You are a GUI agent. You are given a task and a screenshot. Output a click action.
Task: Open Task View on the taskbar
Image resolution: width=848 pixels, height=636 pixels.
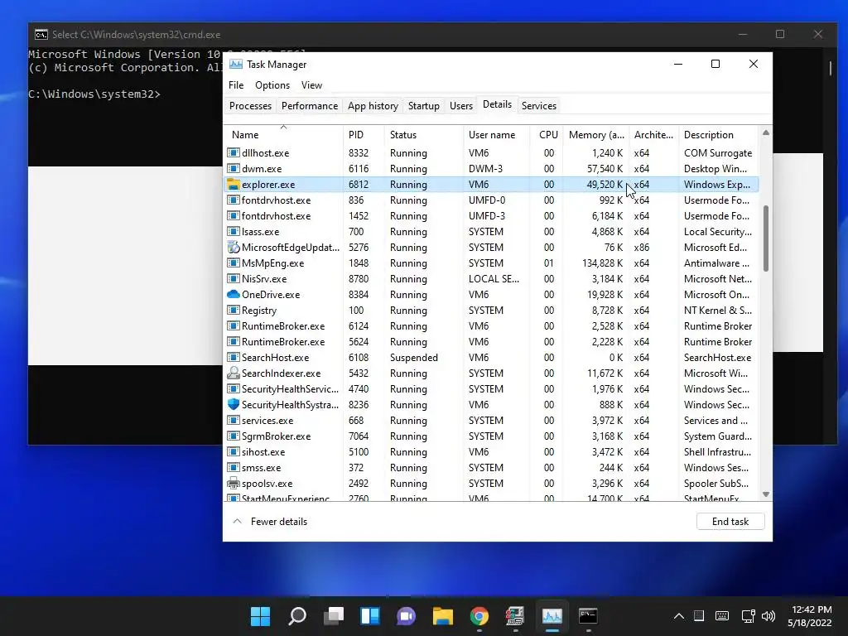pyautogui.click(x=334, y=616)
